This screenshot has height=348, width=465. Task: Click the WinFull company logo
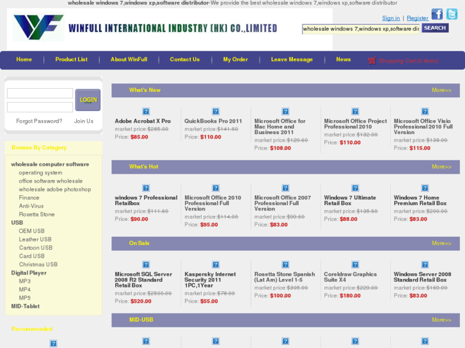[38, 27]
